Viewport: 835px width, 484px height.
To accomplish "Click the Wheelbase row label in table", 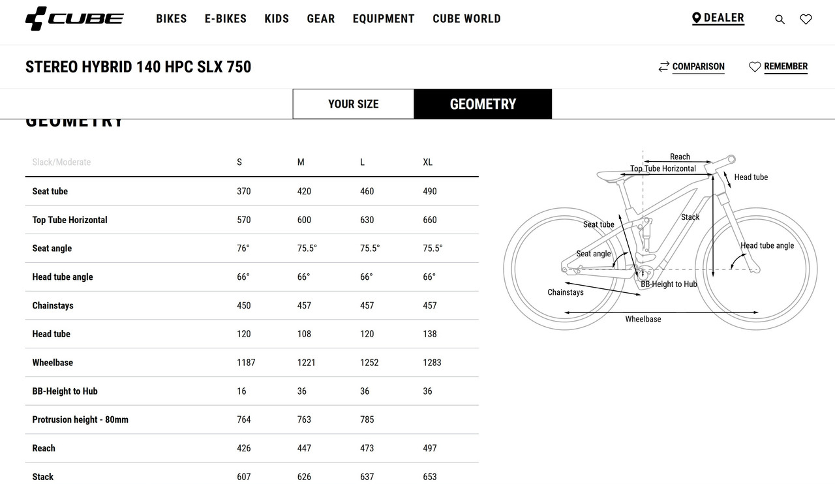I will [x=53, y=363].
